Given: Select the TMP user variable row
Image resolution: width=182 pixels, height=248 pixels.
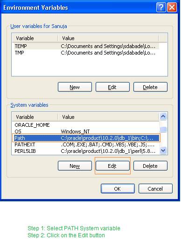Looking at the screenshot, I should coord(86,53).
